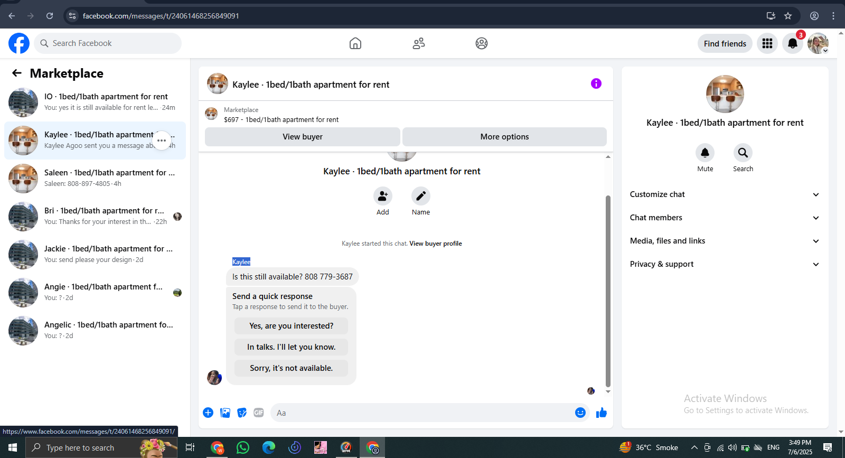Open the Friends icon in top navigation

[419, 43]
